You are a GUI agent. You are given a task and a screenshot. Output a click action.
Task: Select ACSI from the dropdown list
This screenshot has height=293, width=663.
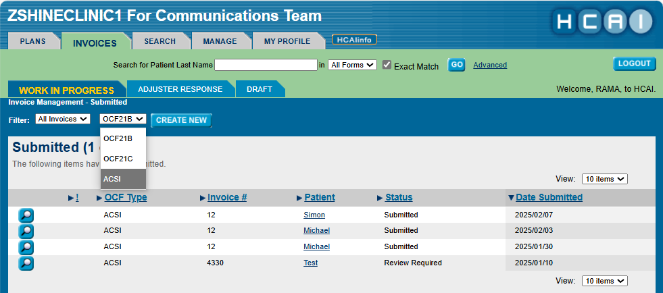tap(123, 179)
